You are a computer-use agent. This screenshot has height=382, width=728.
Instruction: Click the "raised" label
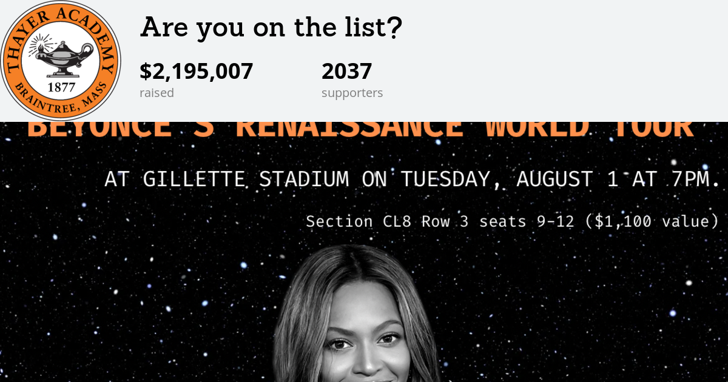click(157, 93)
